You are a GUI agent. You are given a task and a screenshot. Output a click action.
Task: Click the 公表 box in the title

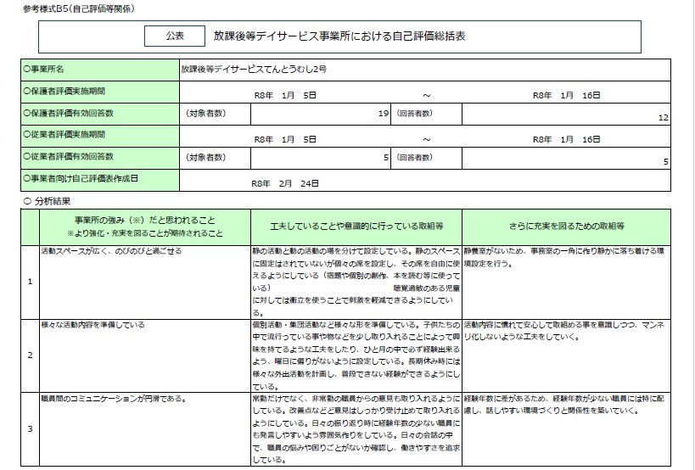tap(174, 36)
